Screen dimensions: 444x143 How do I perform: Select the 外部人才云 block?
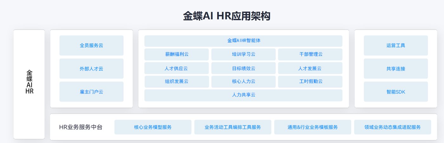click(x=91, y=69)
